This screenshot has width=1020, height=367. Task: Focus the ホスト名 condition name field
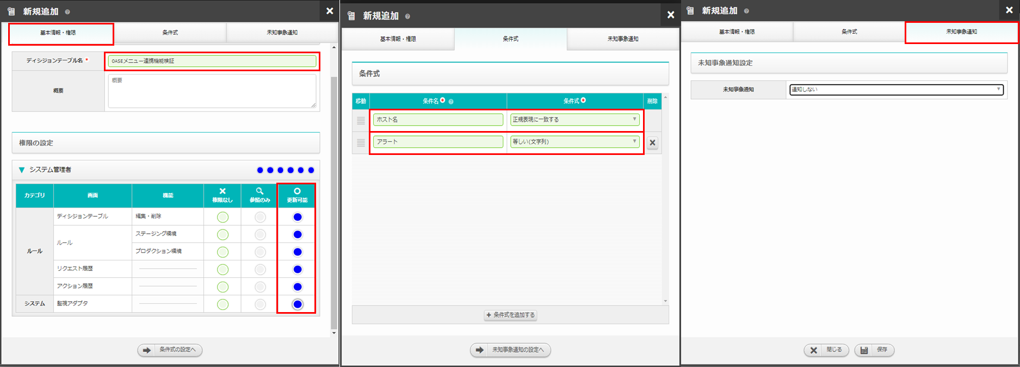click(x=438, y=120)
